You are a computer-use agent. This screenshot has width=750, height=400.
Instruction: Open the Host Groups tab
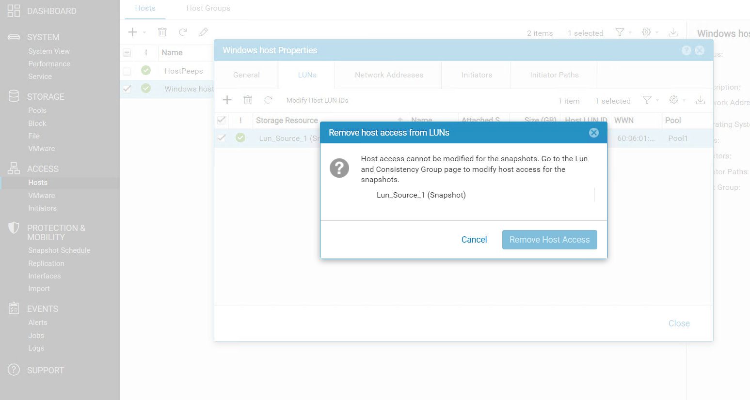pos(208,8)
